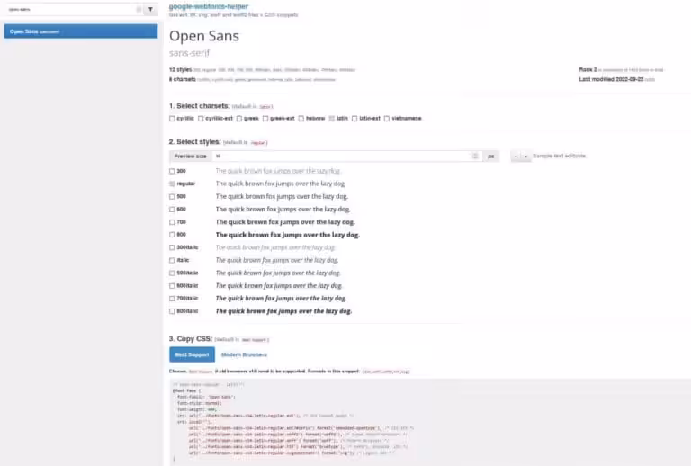Image resolution: width=691 pixels, height=466 pixels.
Task: Click the 12 styles summary line
Action: point(262,69)
